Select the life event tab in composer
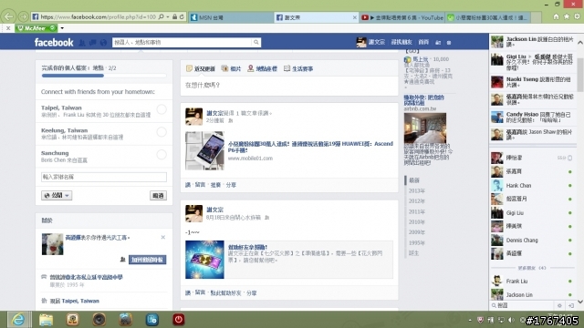The width and height of the screenshot is (584, 328). coord(298,68)
